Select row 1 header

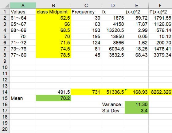click(5, 12)
